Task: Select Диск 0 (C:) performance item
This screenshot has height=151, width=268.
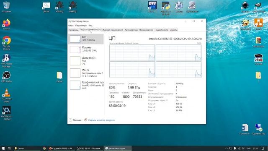Action: [x=86, y=61]
